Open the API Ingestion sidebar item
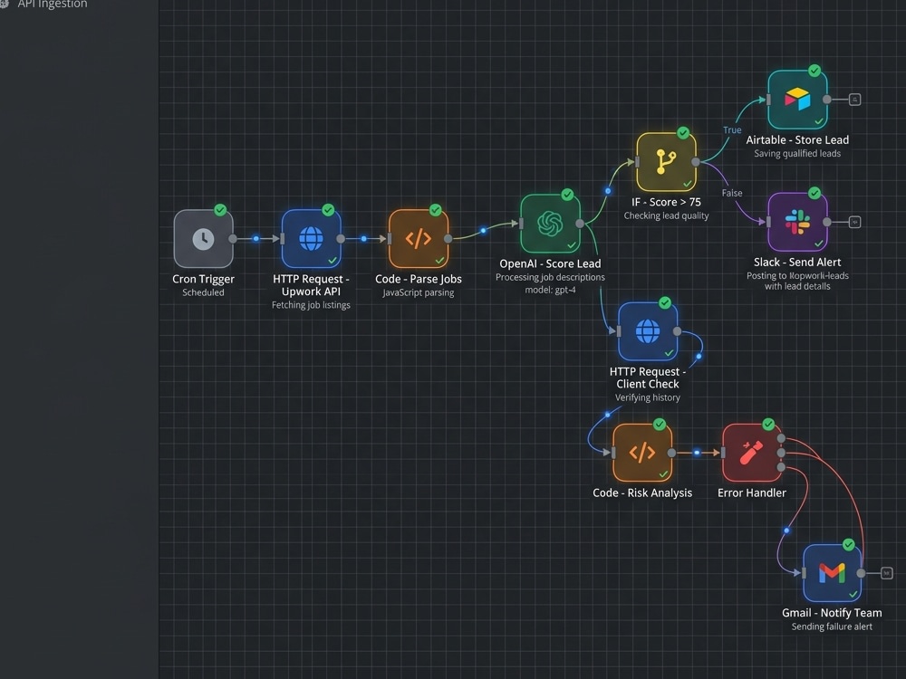 point(52,4)
